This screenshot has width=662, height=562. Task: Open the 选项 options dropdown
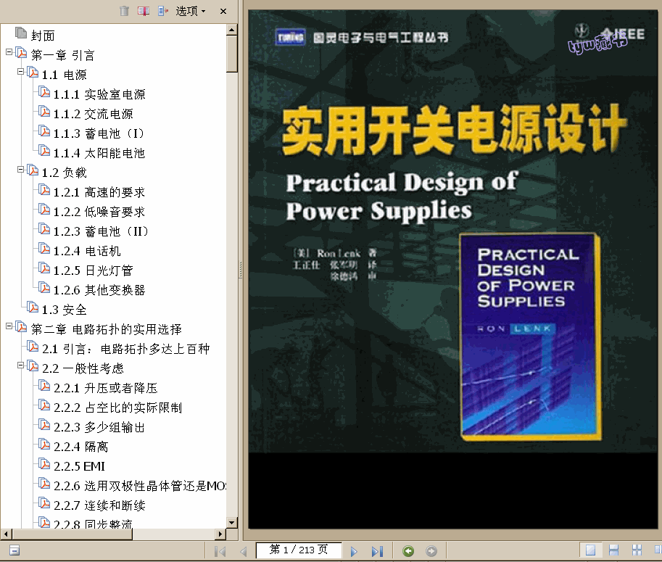point(191,11)
